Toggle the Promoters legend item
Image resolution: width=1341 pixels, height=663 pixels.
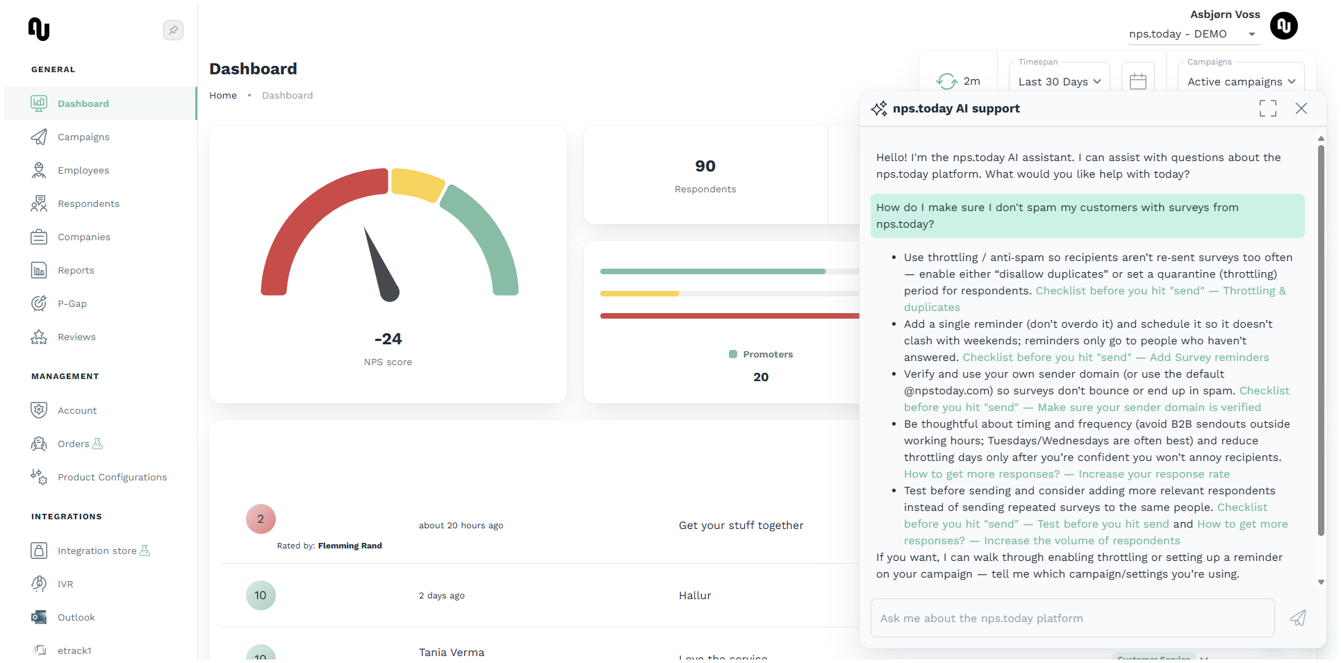[761, 354]
